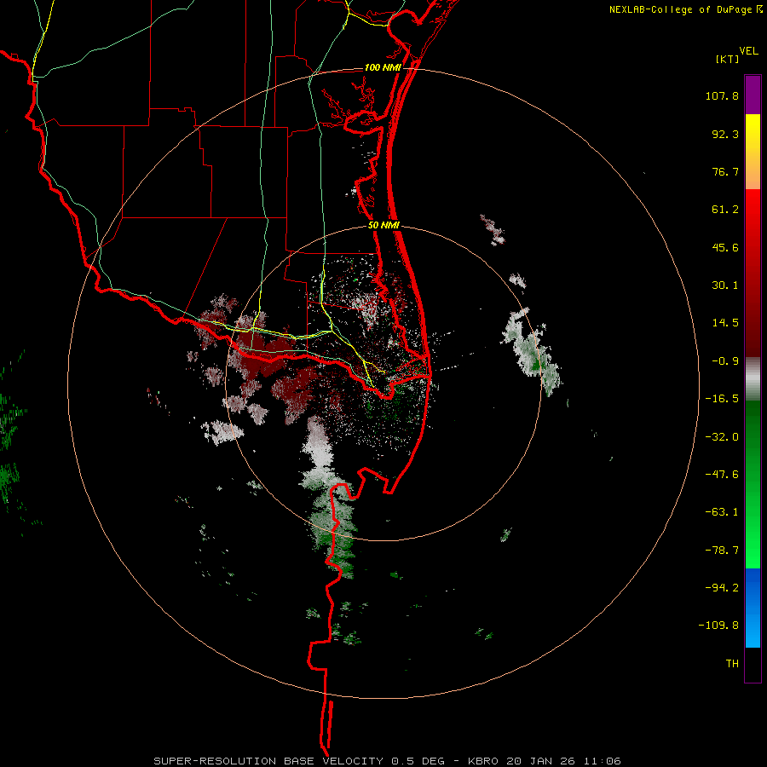
Task: Click the [KT] units label
Action: pos(727,59)
